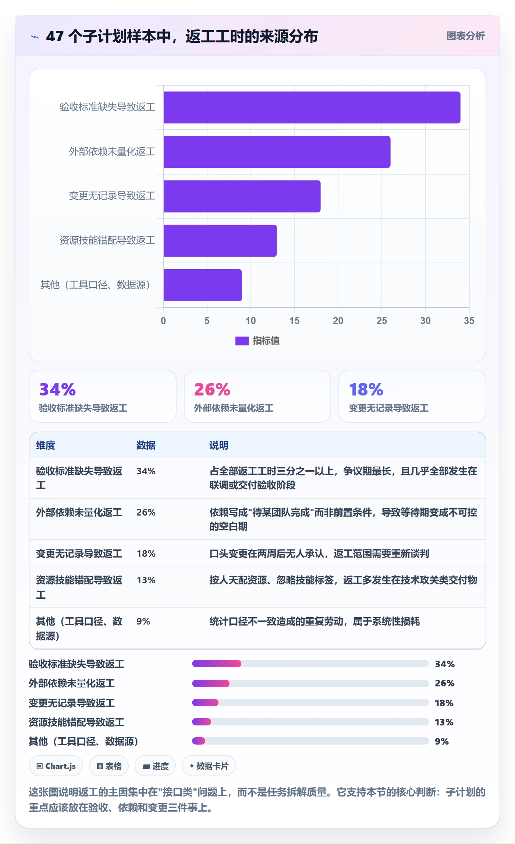Click the 其他（工具口径、数据源） chart bar
The width and height of the screenshot is (515, 844).
coord(203,285)
